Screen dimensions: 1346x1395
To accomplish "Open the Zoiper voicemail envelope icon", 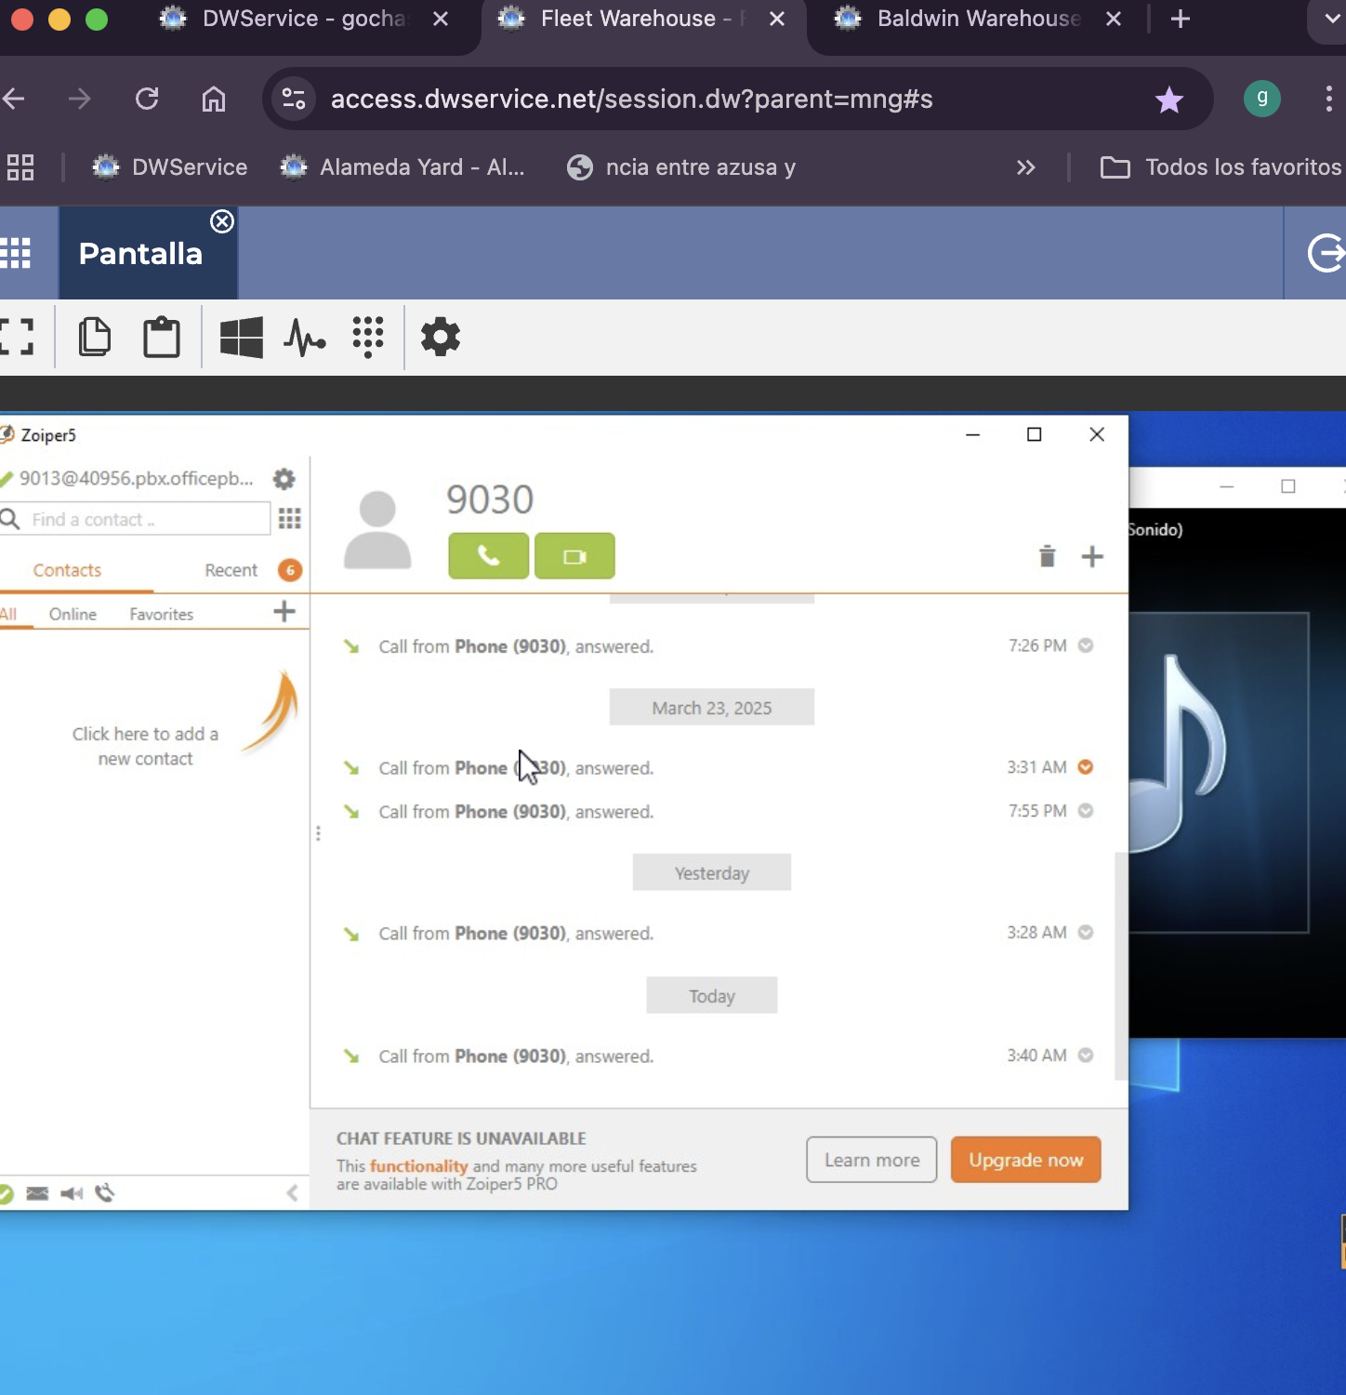I will tap(37, 1193).
